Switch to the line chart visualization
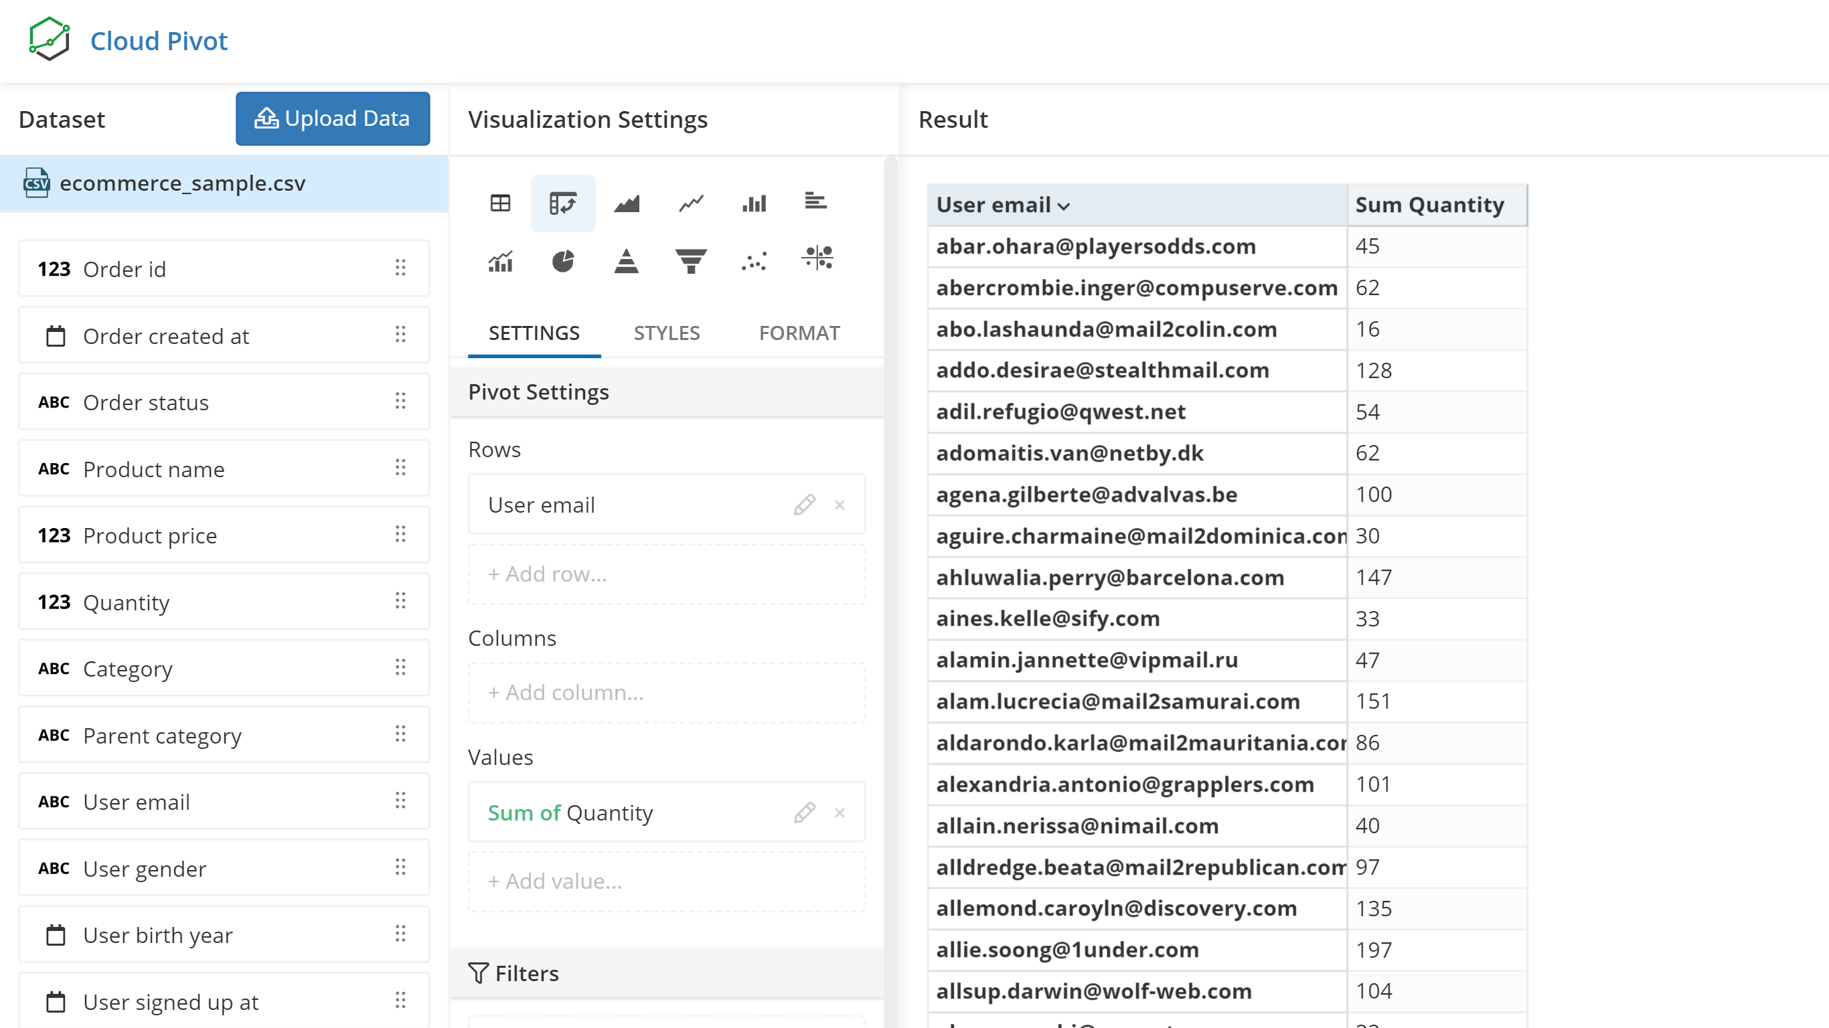 [691, 203]
